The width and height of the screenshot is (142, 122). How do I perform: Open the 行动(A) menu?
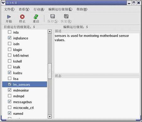(x=39, y=9)
